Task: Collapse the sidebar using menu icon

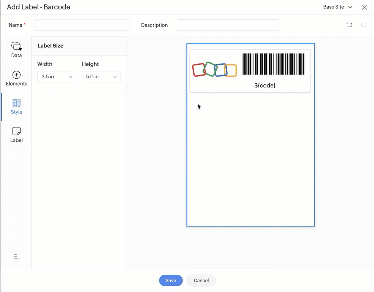Action: click(16, 257)
